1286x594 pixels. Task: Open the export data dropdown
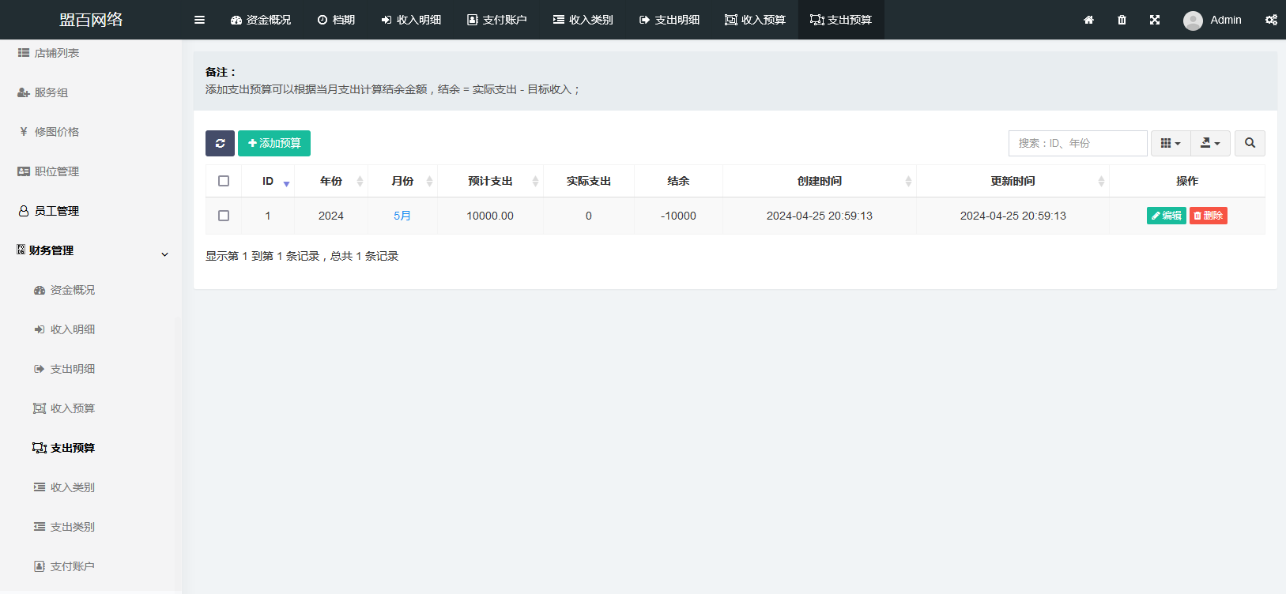click(1210, 143)
